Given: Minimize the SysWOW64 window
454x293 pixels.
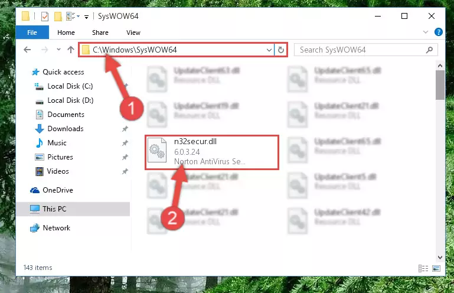Looking at the screenshot, I should pyautogui.click(x=378, y=16).
